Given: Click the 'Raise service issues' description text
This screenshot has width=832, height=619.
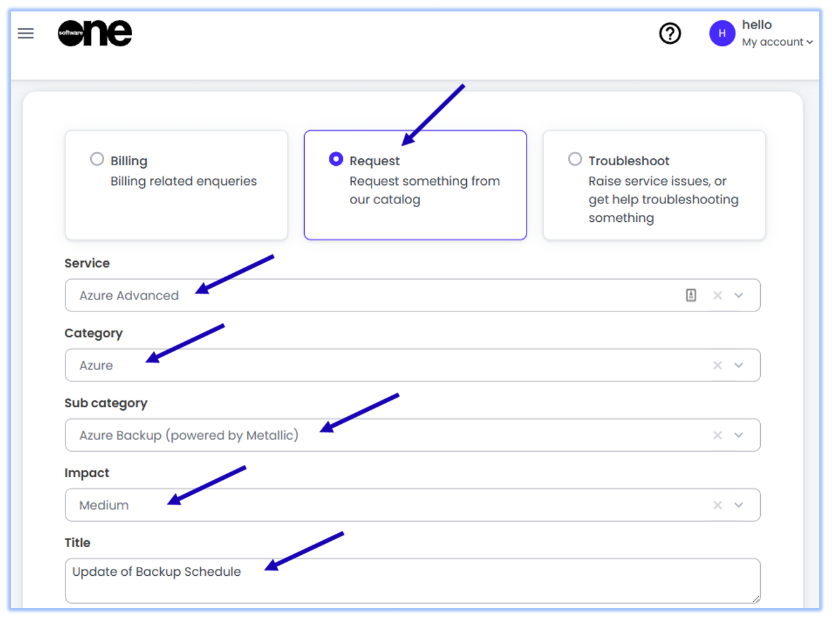Looking at the screenshot, I should 663,199.
